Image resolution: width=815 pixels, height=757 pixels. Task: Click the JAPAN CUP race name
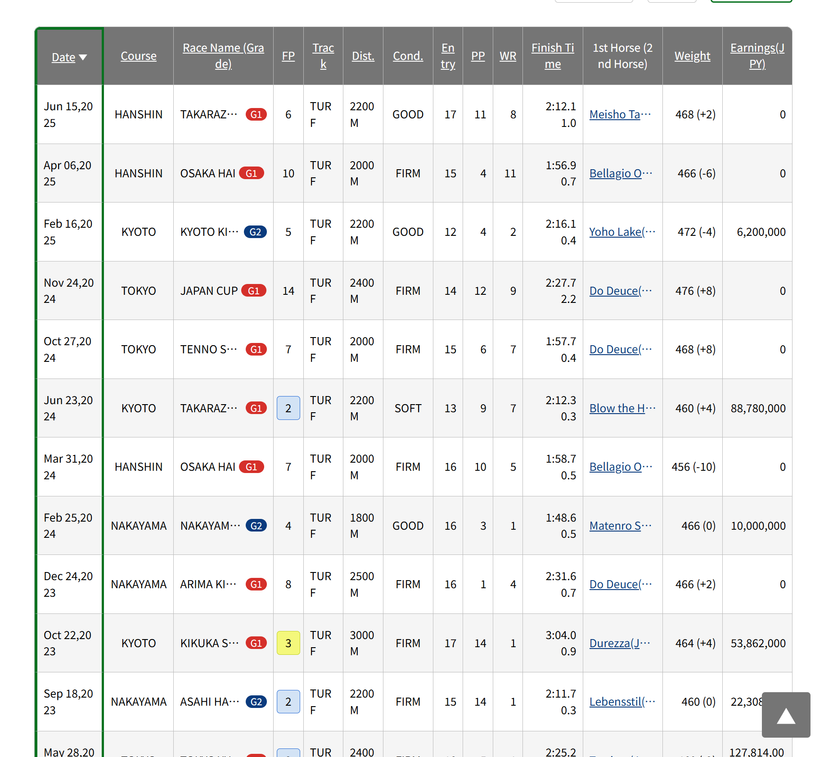209,291
